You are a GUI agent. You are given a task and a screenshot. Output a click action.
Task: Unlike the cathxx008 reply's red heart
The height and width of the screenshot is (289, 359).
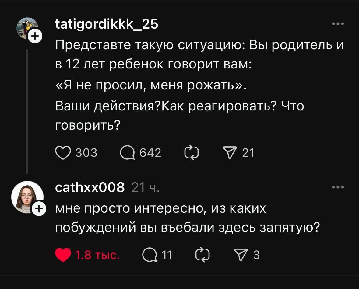[x=62, y=255]
